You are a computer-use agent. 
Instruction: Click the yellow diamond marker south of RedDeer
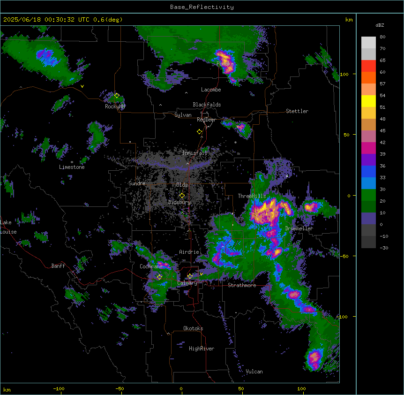[x=199, y=132]
